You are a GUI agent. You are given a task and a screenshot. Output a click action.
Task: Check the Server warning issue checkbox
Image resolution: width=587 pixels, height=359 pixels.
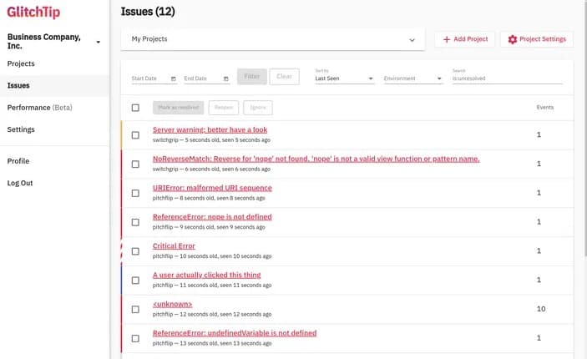coord(135,135)
